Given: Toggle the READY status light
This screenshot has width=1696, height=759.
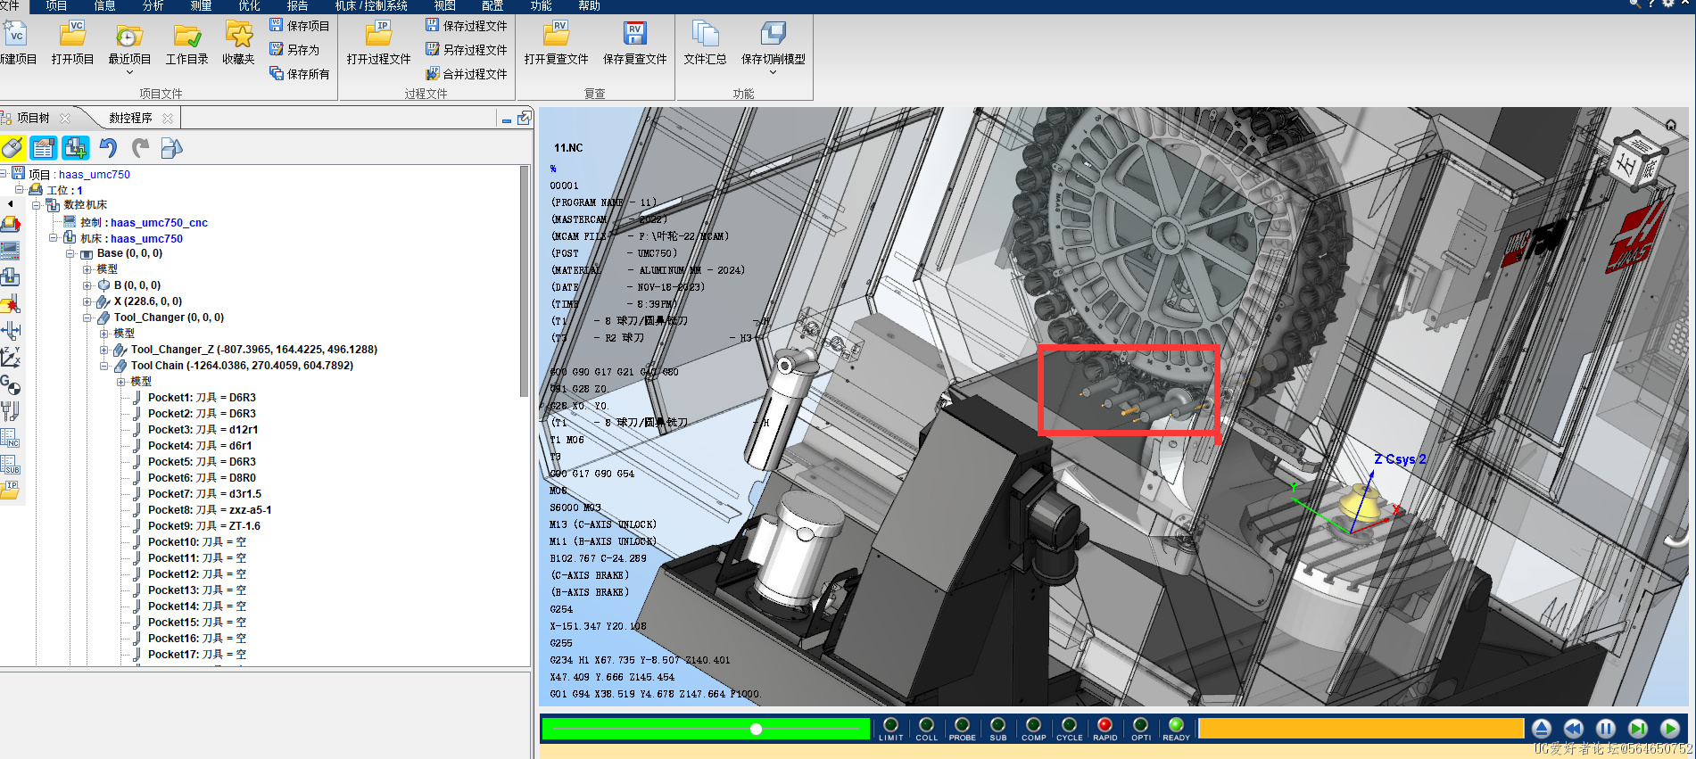Looking at the screenshot, I should [1176, 725].
